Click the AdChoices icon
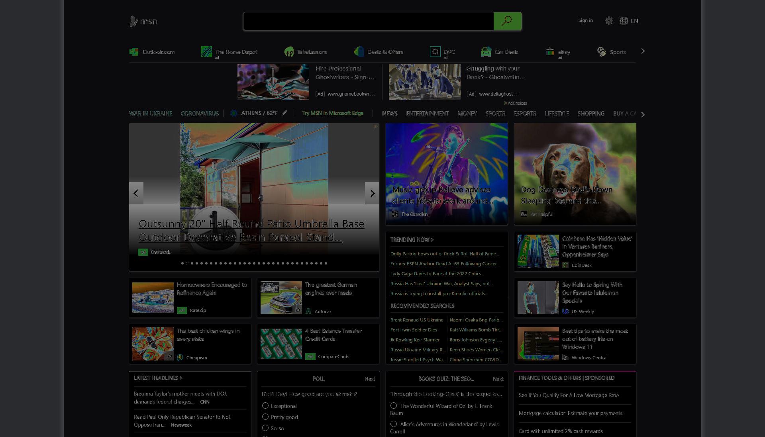The width and height of the screenshot is (765, 437). [506, 103]
